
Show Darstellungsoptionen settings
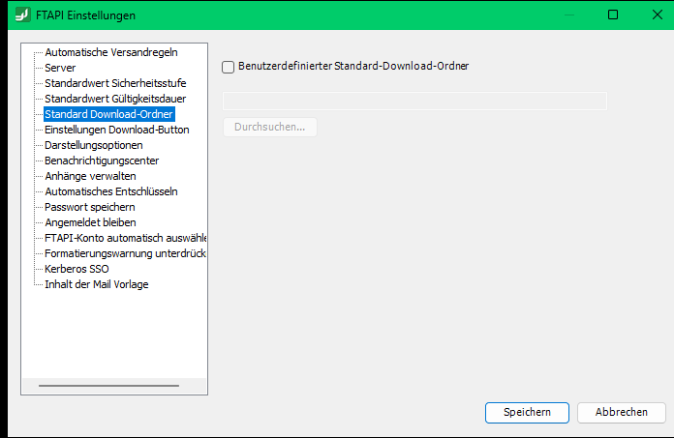pos(94,145)
